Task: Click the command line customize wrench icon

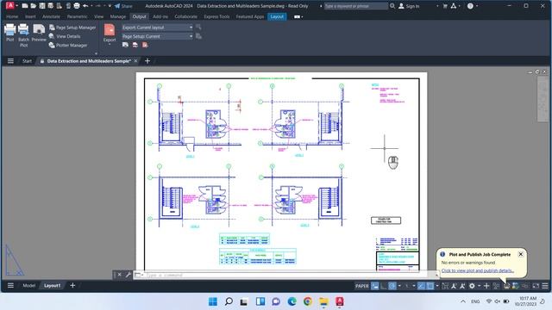Action: [129, 275]
